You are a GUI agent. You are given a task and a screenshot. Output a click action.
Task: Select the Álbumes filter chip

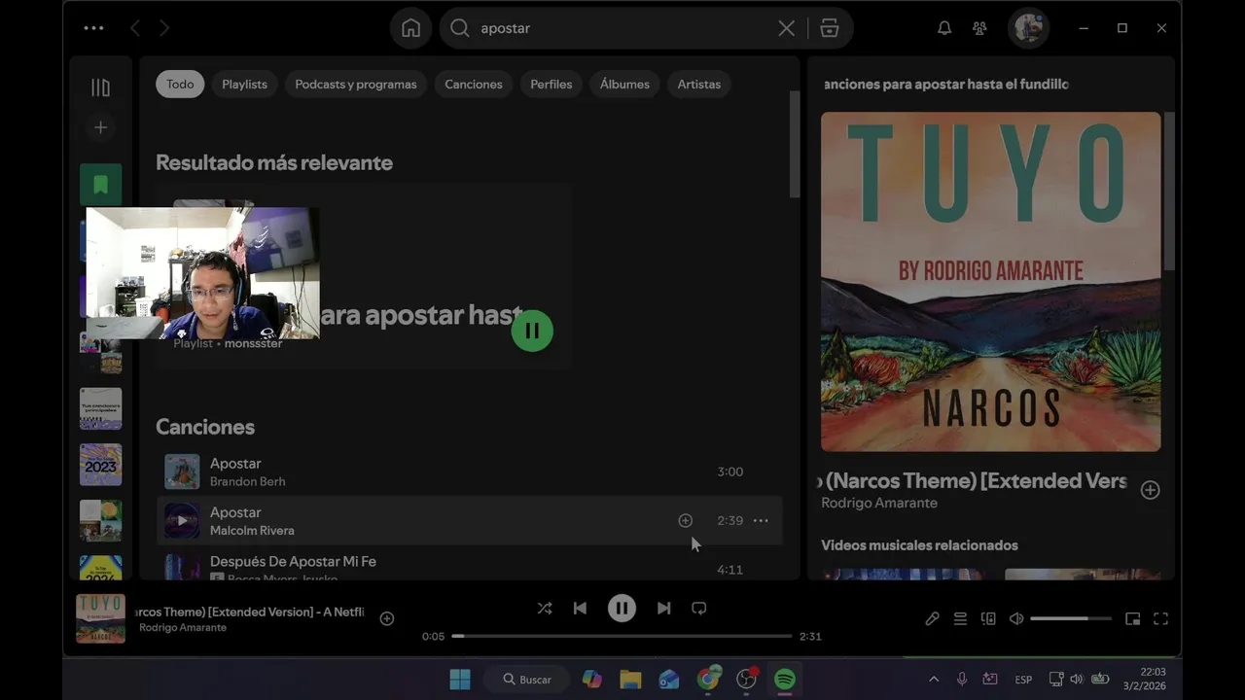click(x=624, y=84)
